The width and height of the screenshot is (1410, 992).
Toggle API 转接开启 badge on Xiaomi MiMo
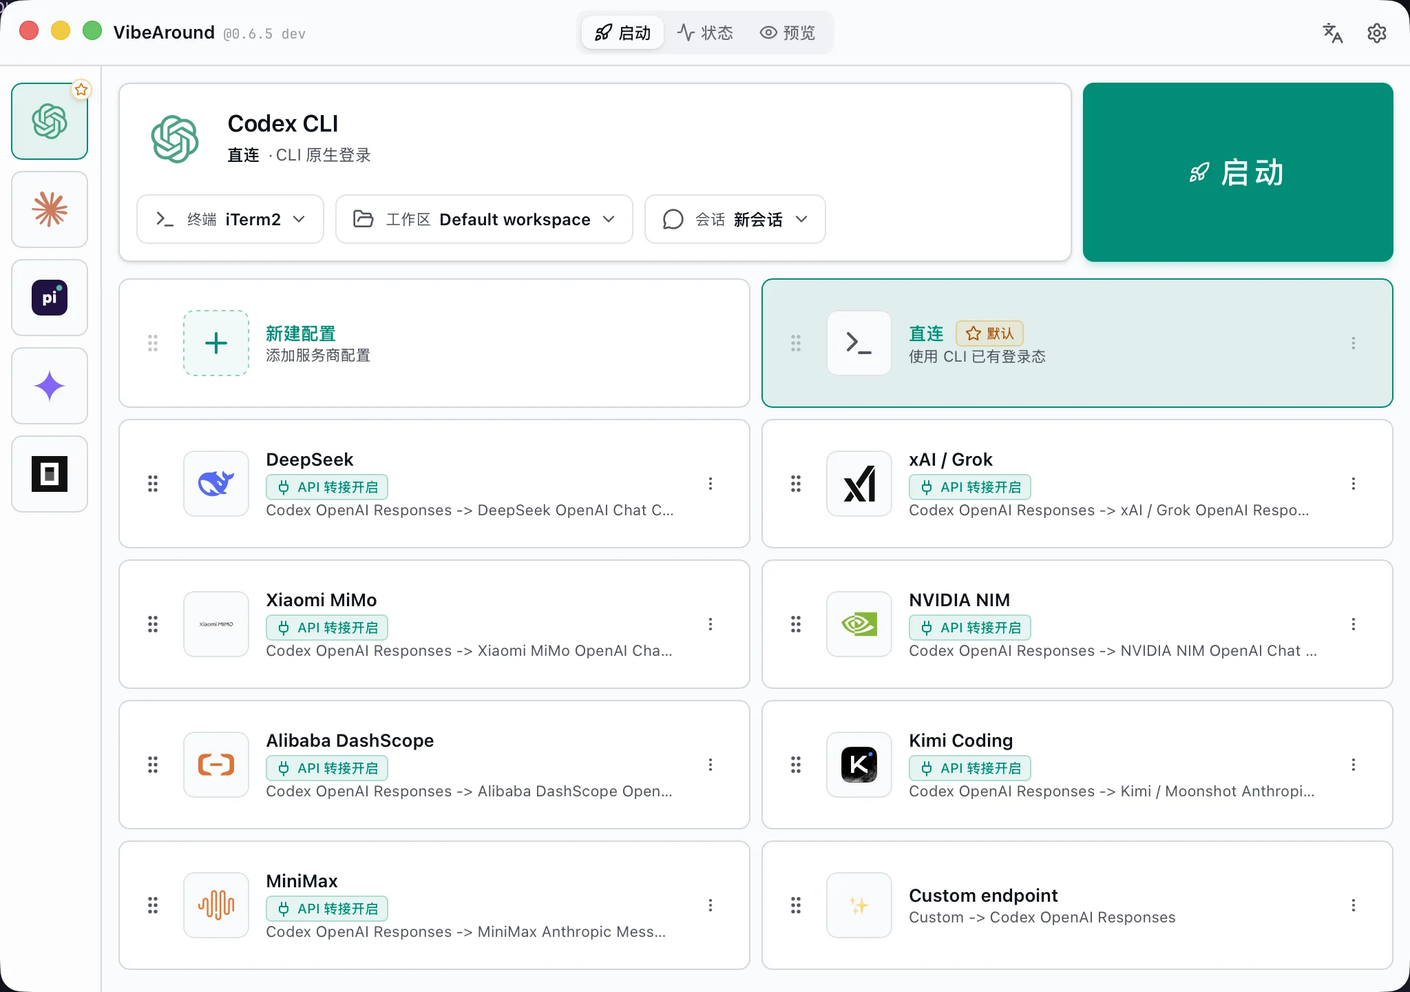point(327,628)
